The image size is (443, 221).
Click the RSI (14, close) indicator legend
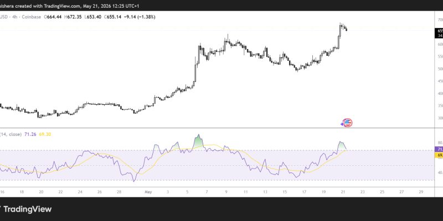point(11,134)
